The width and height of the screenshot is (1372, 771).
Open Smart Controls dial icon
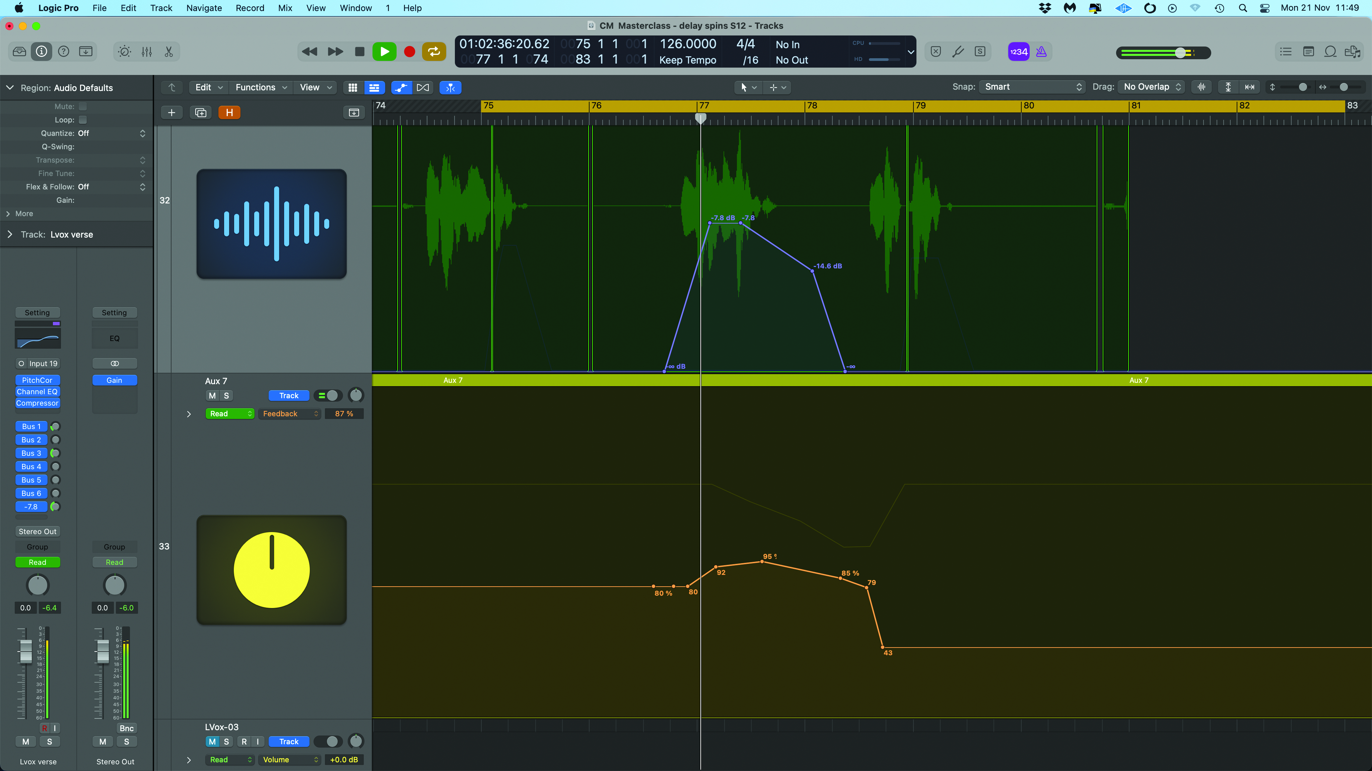point(124,52)
